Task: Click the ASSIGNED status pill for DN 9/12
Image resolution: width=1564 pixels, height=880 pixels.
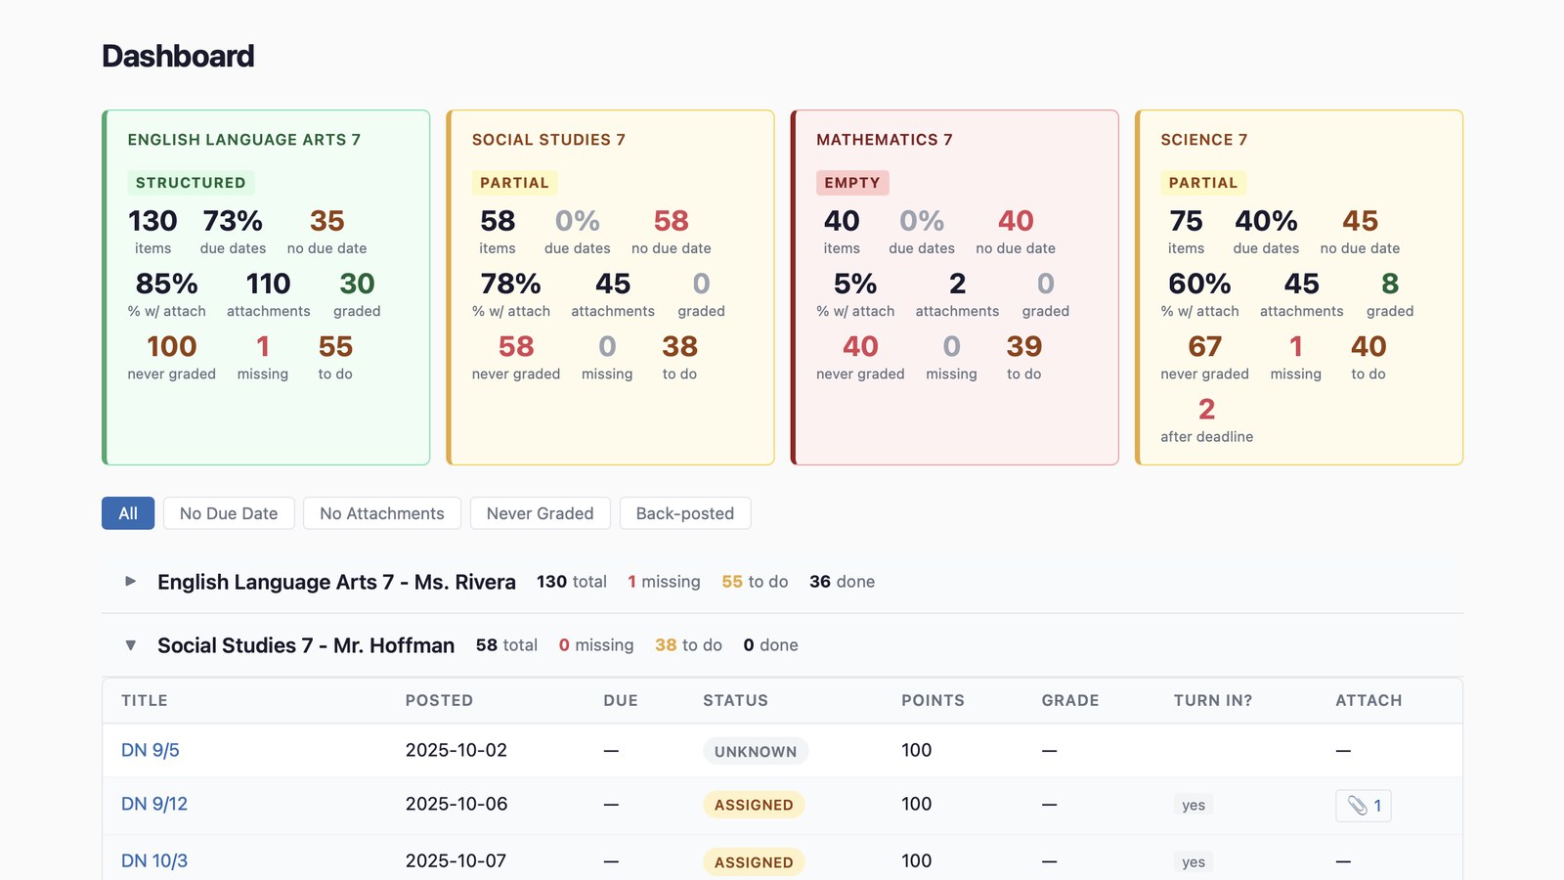Action: (754, 805)
